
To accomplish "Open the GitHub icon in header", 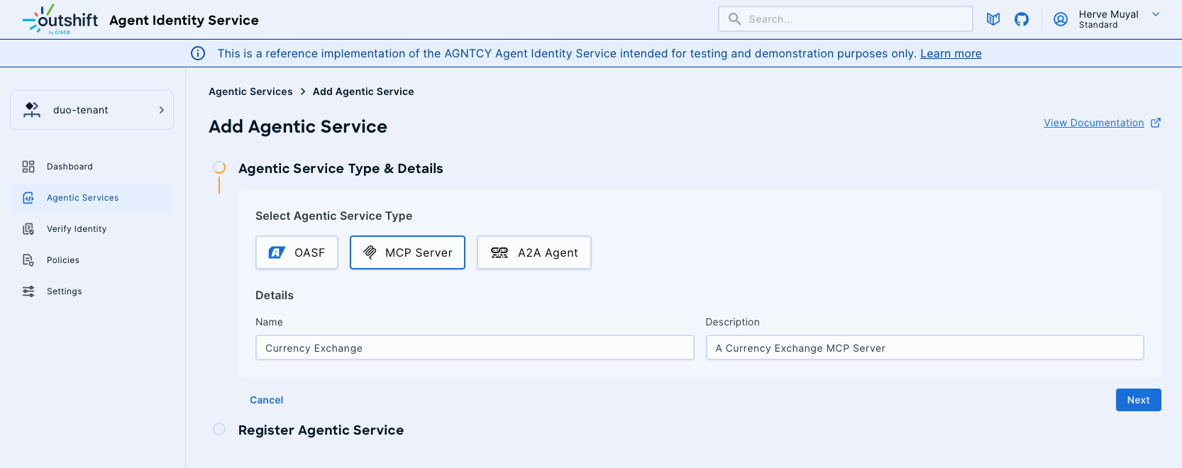I will pyautogui.click(x=1022, y=19).
